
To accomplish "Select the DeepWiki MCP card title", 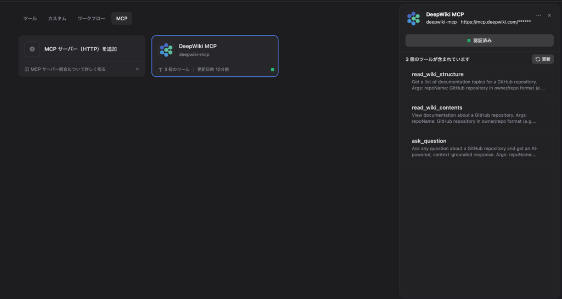I will 198,46.
